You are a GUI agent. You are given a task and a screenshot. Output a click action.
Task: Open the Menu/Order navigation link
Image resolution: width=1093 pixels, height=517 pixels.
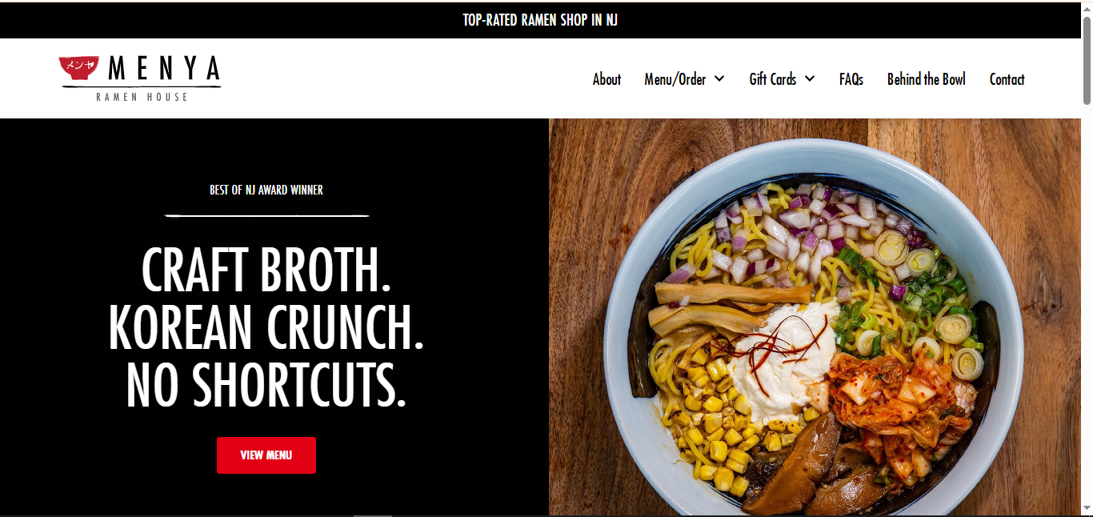tap(675, 78)
